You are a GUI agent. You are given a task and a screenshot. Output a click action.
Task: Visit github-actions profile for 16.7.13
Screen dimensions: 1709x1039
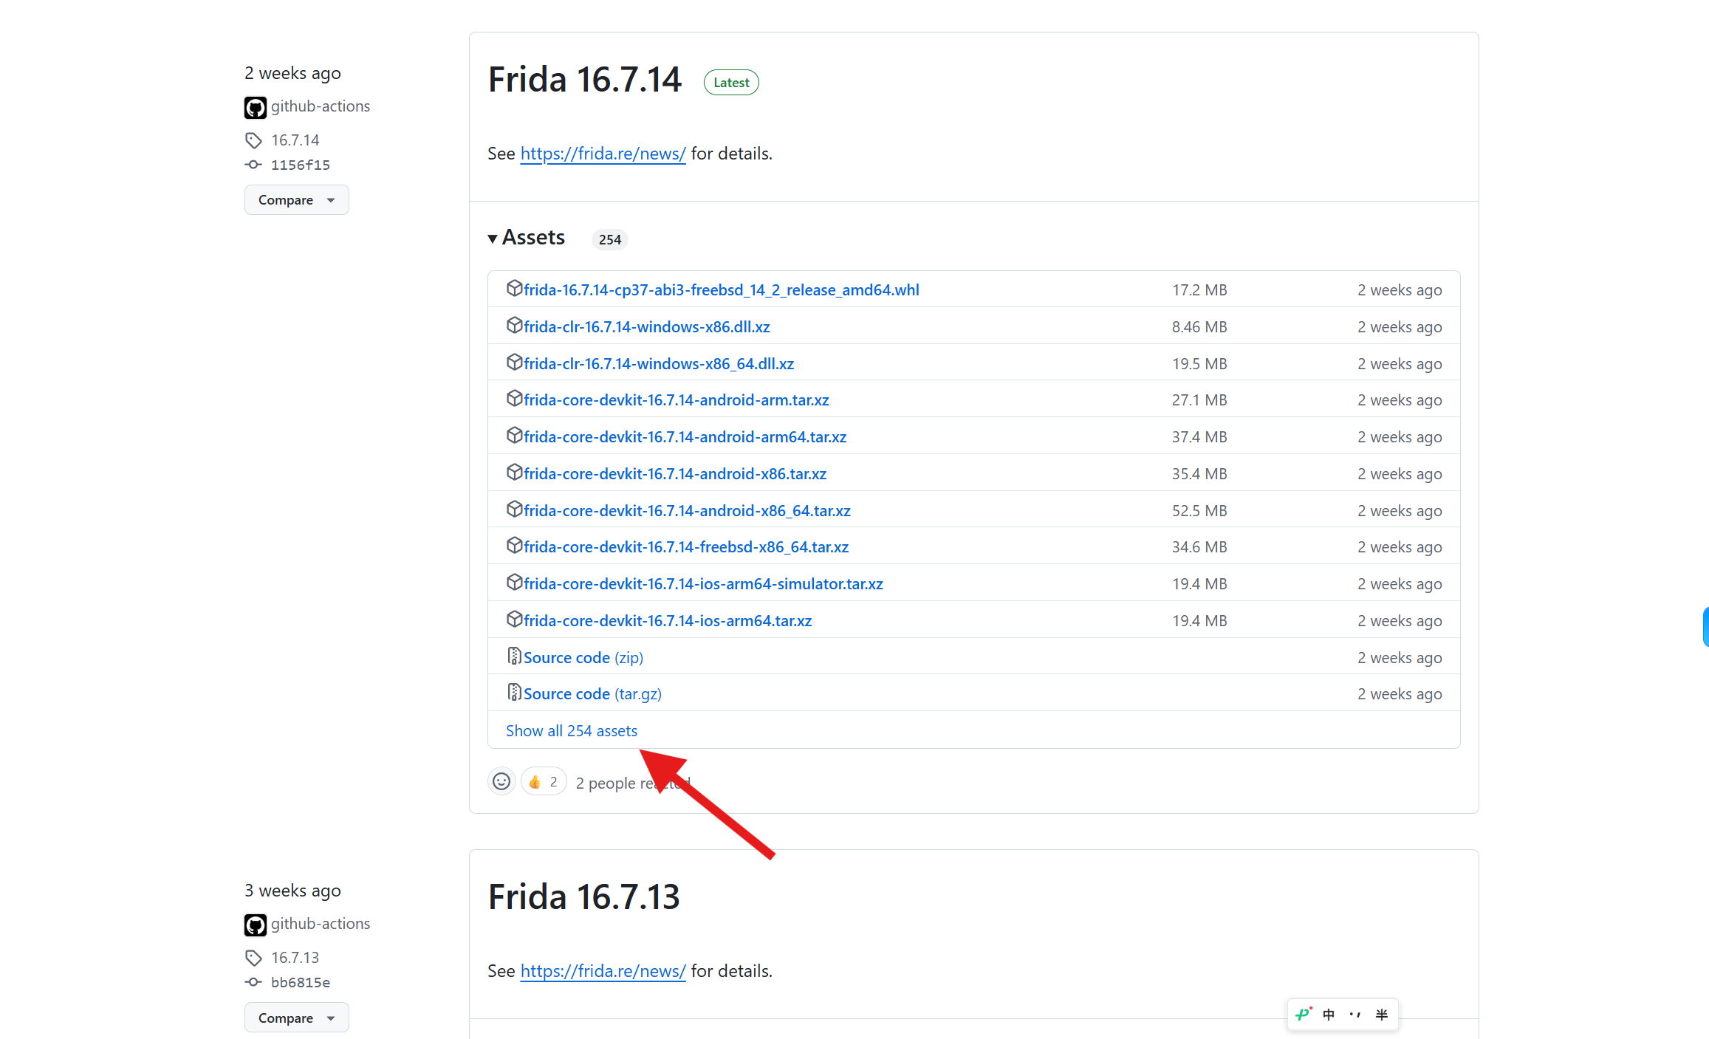[321, 924]
